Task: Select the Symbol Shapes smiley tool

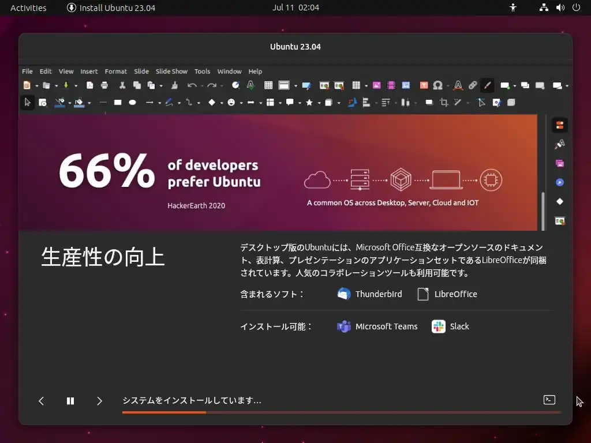Action: 231,102
